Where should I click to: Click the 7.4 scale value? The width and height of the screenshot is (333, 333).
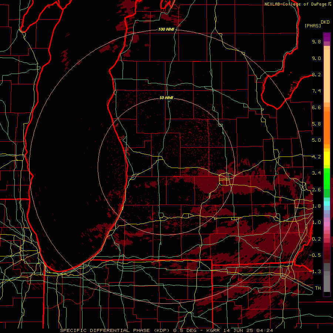[316, 91]
